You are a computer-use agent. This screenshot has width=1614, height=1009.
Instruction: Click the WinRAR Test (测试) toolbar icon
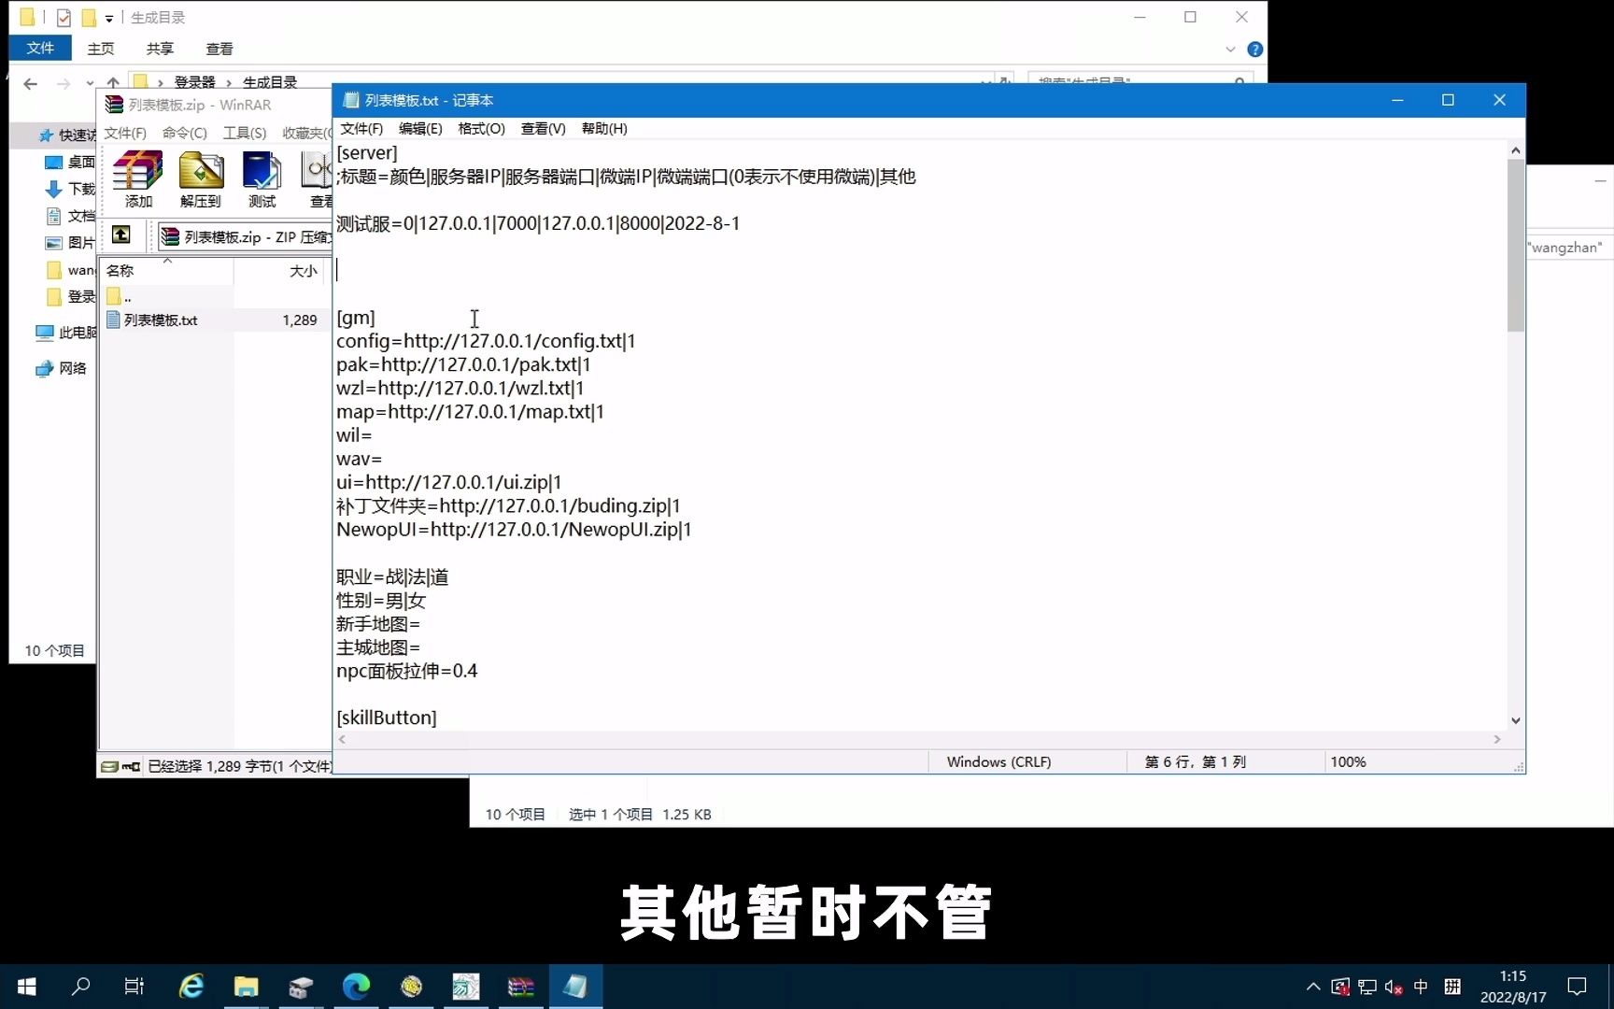262,179
